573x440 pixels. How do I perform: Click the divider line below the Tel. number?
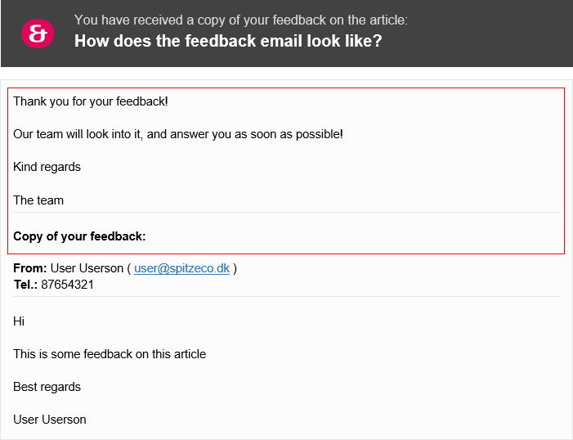pos(287,296)
